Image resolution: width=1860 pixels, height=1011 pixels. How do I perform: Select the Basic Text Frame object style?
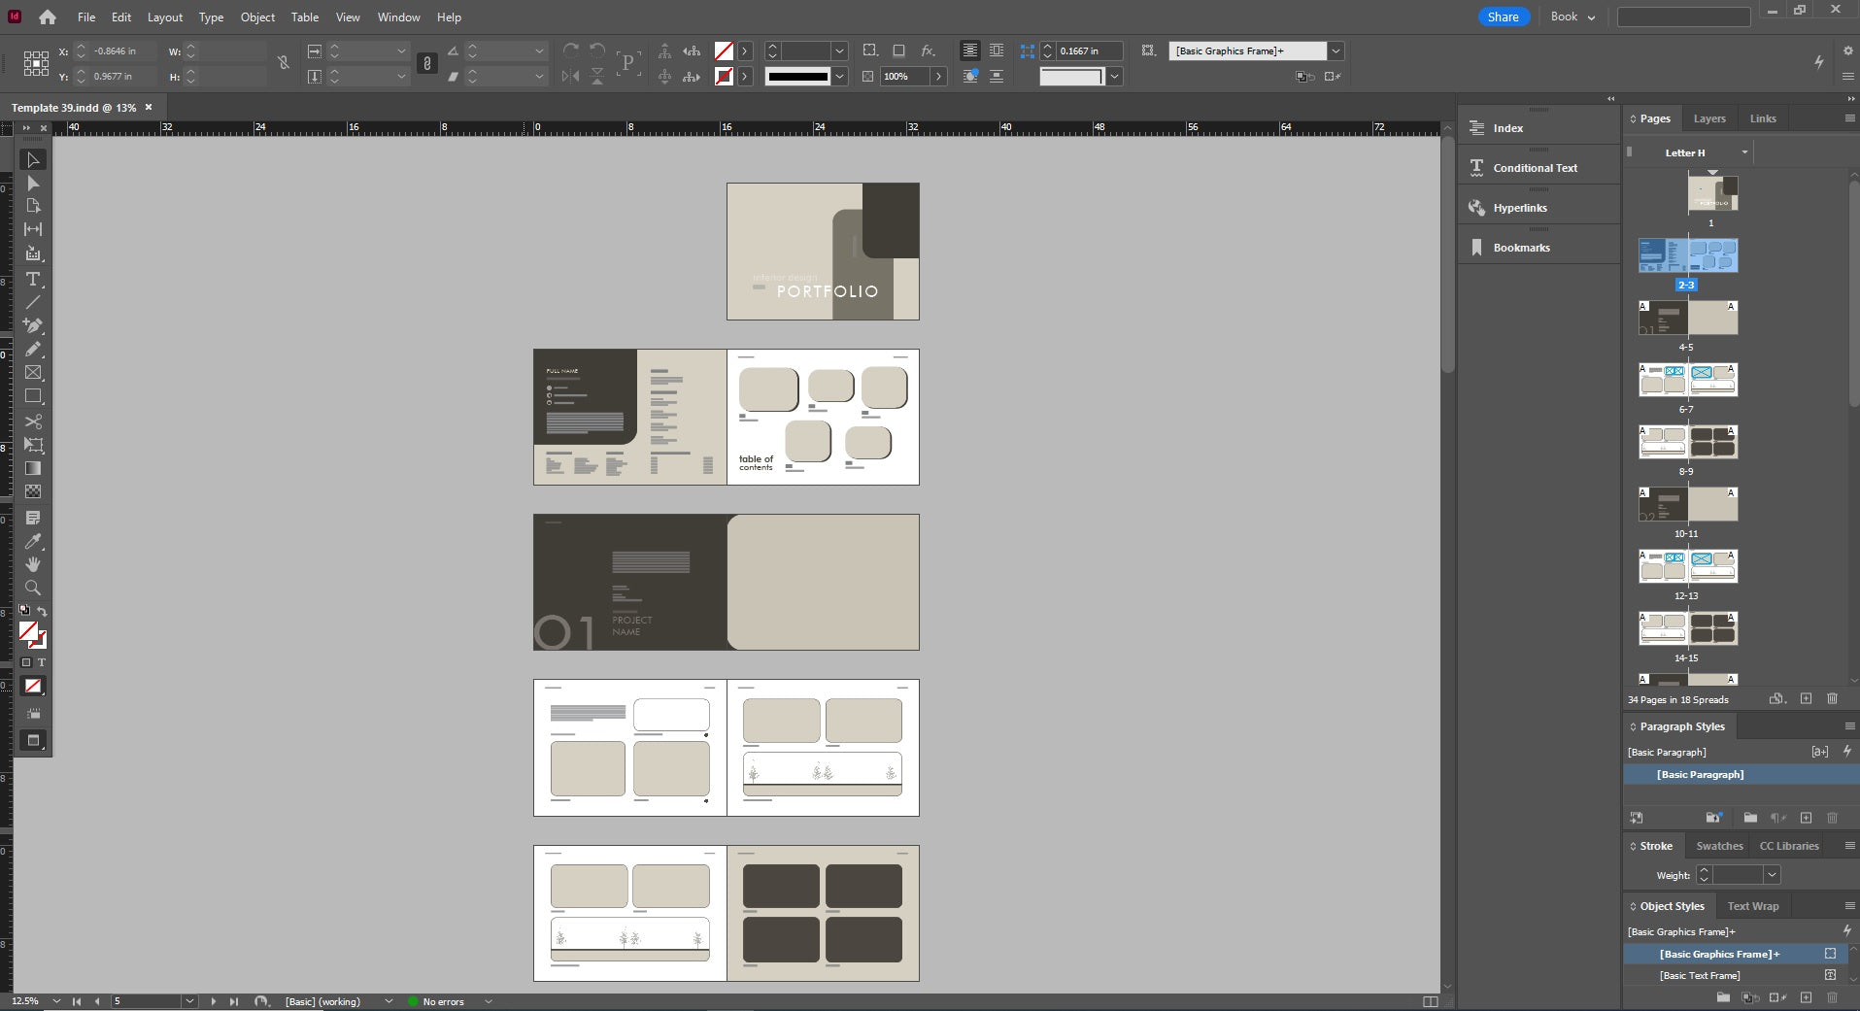click(1700, 975)
